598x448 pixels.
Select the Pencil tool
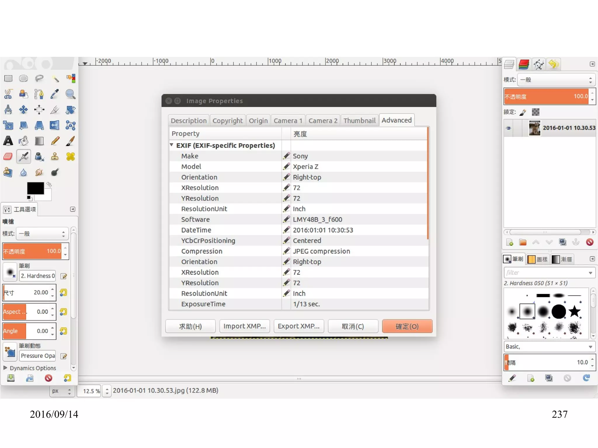point(55,141)
